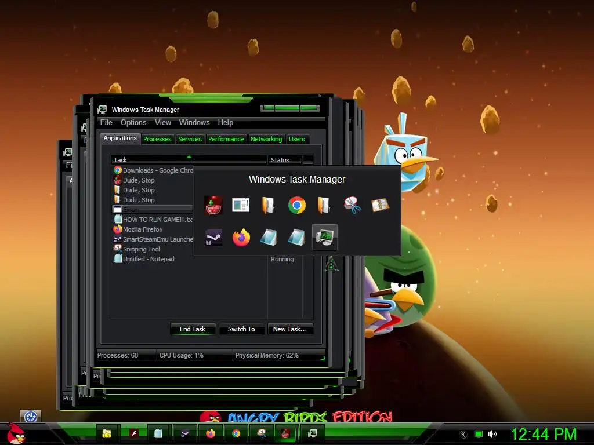Screen dimensions: 594x445
Task: Select the Applications tab
Action: [120, 138]
